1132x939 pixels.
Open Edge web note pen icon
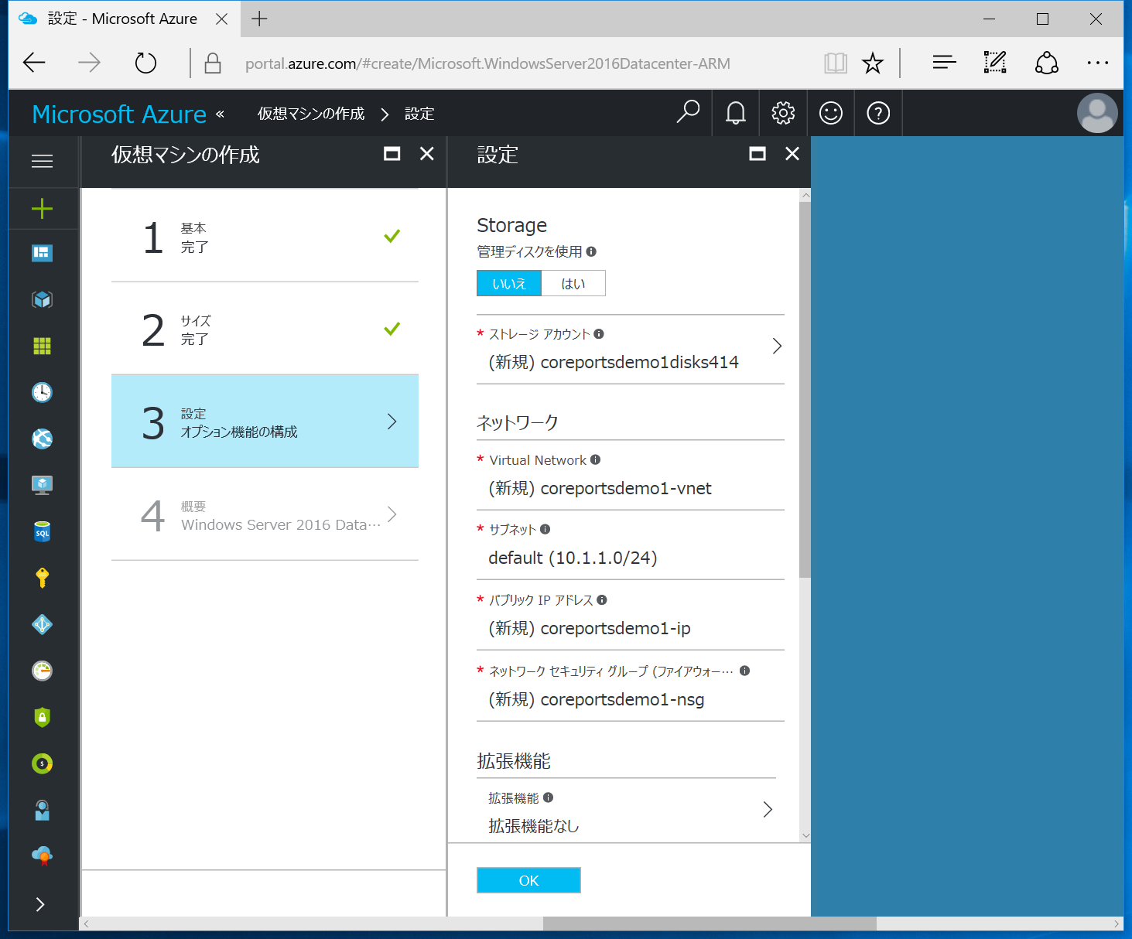[995, 63]
